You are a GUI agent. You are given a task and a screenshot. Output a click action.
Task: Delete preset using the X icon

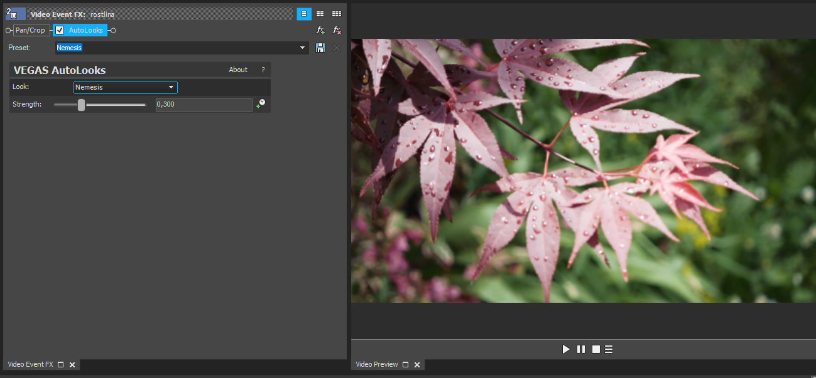(337, 48)
